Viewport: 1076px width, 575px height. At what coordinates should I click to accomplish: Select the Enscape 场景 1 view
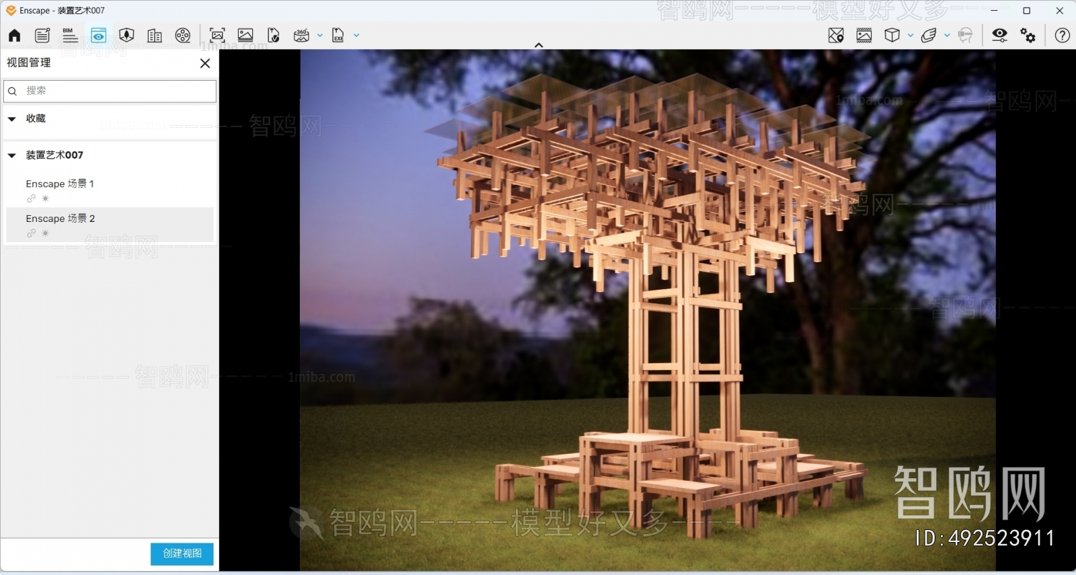coord(60,184)
